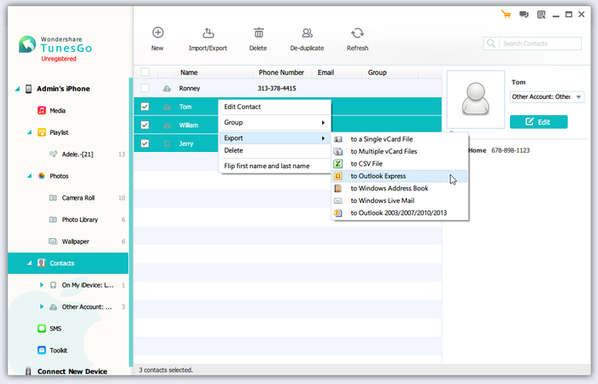Collapse the Admin's iPhone tree
The height and width of the screenshot is (384, 598).
point(17,89)
